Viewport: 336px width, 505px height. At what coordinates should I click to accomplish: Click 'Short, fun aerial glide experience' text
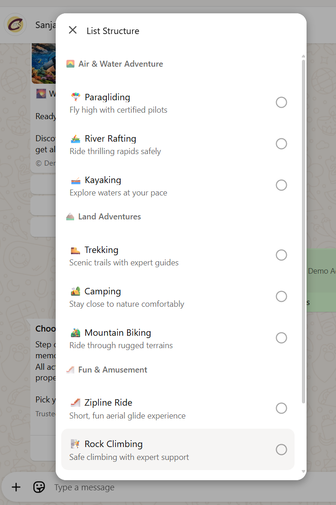[127, 416]
